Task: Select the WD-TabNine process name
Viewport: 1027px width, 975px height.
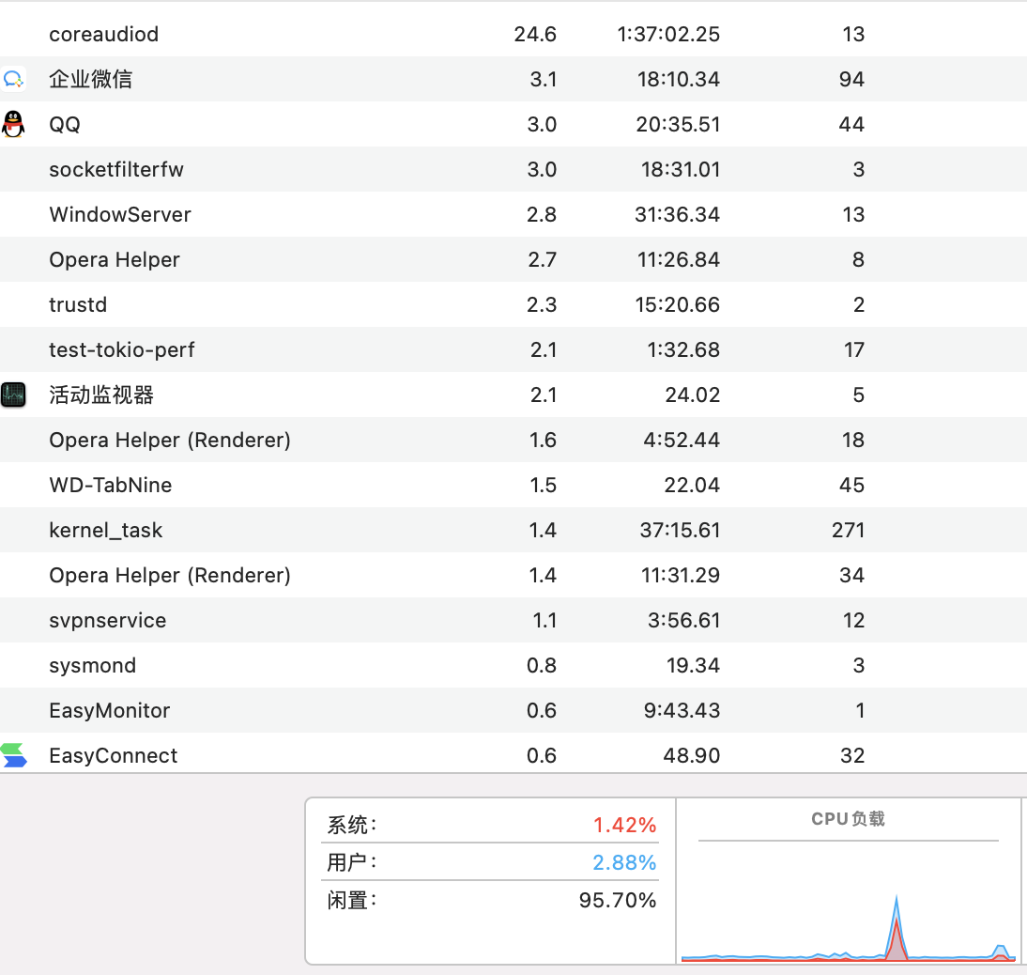Action: pyautogui.click(x=110, y=486)
